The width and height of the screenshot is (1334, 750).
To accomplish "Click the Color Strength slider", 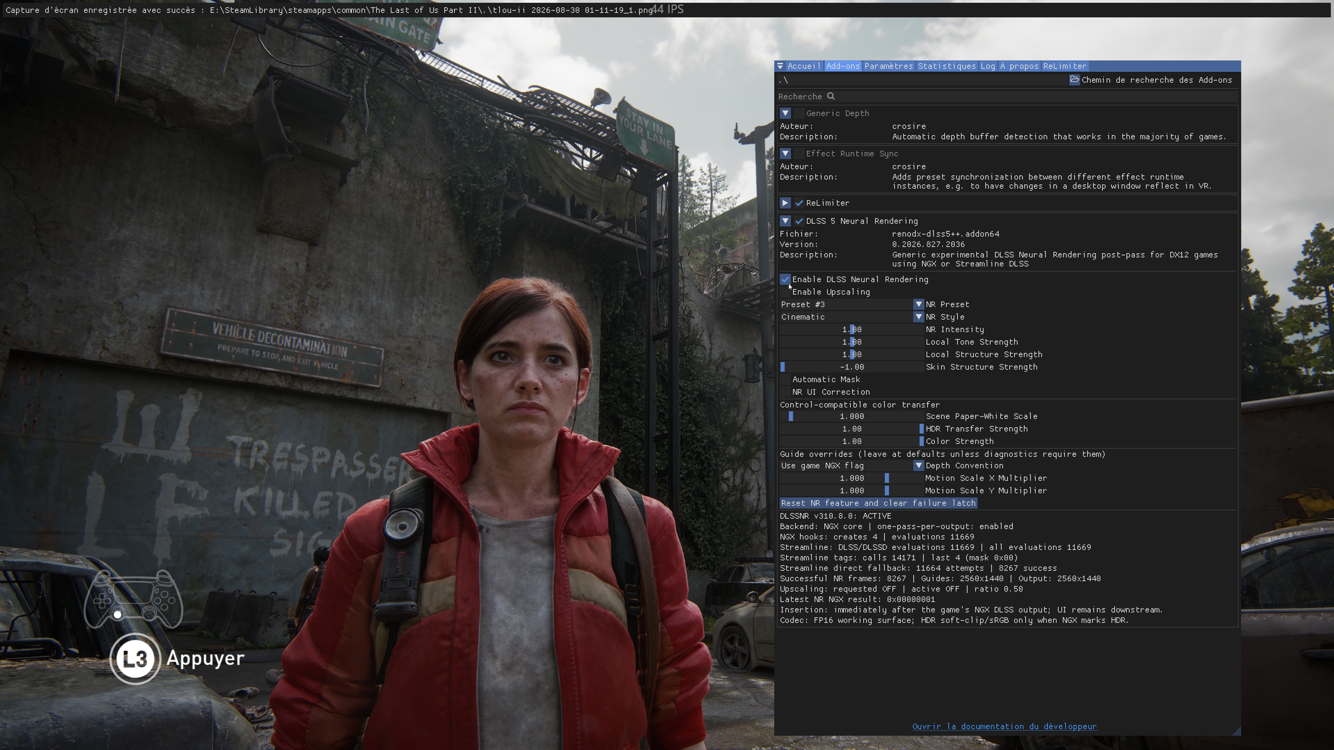I will [852, 442].
